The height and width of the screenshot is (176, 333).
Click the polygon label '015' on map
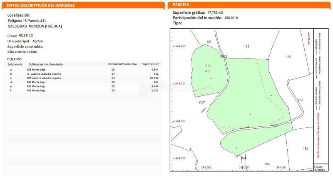coord(208,66)
